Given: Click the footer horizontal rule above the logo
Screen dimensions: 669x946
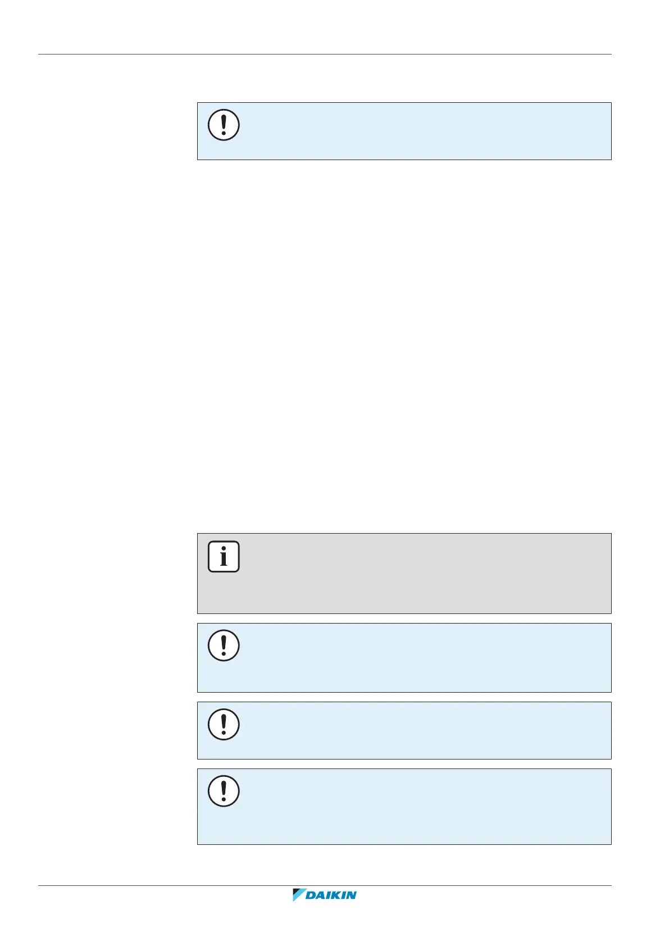Looking at the screenshot, I should (x=324, y=886).
